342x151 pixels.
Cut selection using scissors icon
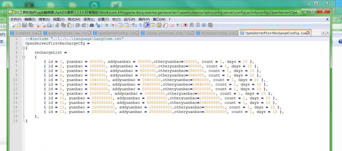57,25
